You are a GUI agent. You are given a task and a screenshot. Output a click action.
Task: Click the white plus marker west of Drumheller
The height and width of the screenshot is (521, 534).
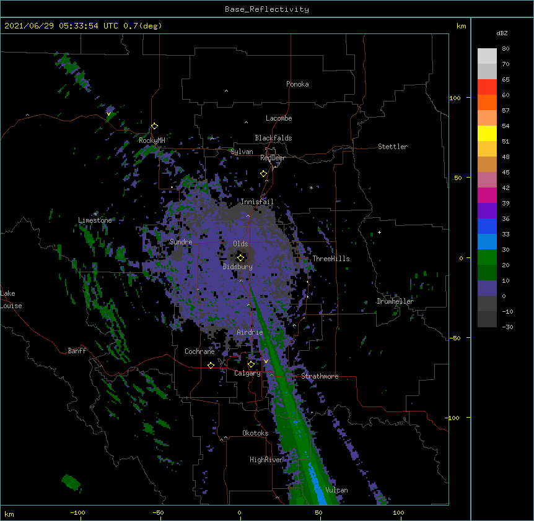pos(379,232)
